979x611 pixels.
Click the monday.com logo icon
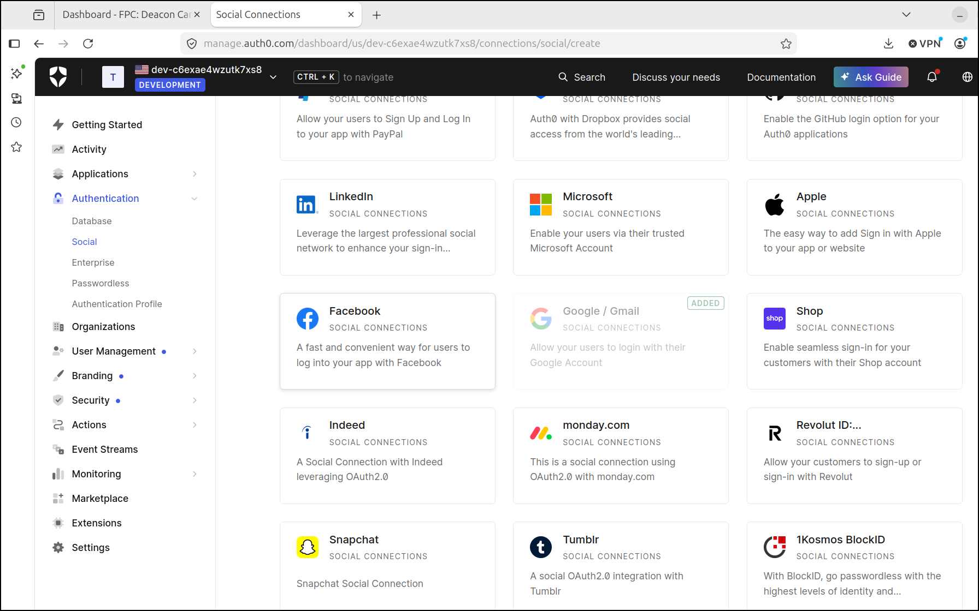click(x=541, y=433)
